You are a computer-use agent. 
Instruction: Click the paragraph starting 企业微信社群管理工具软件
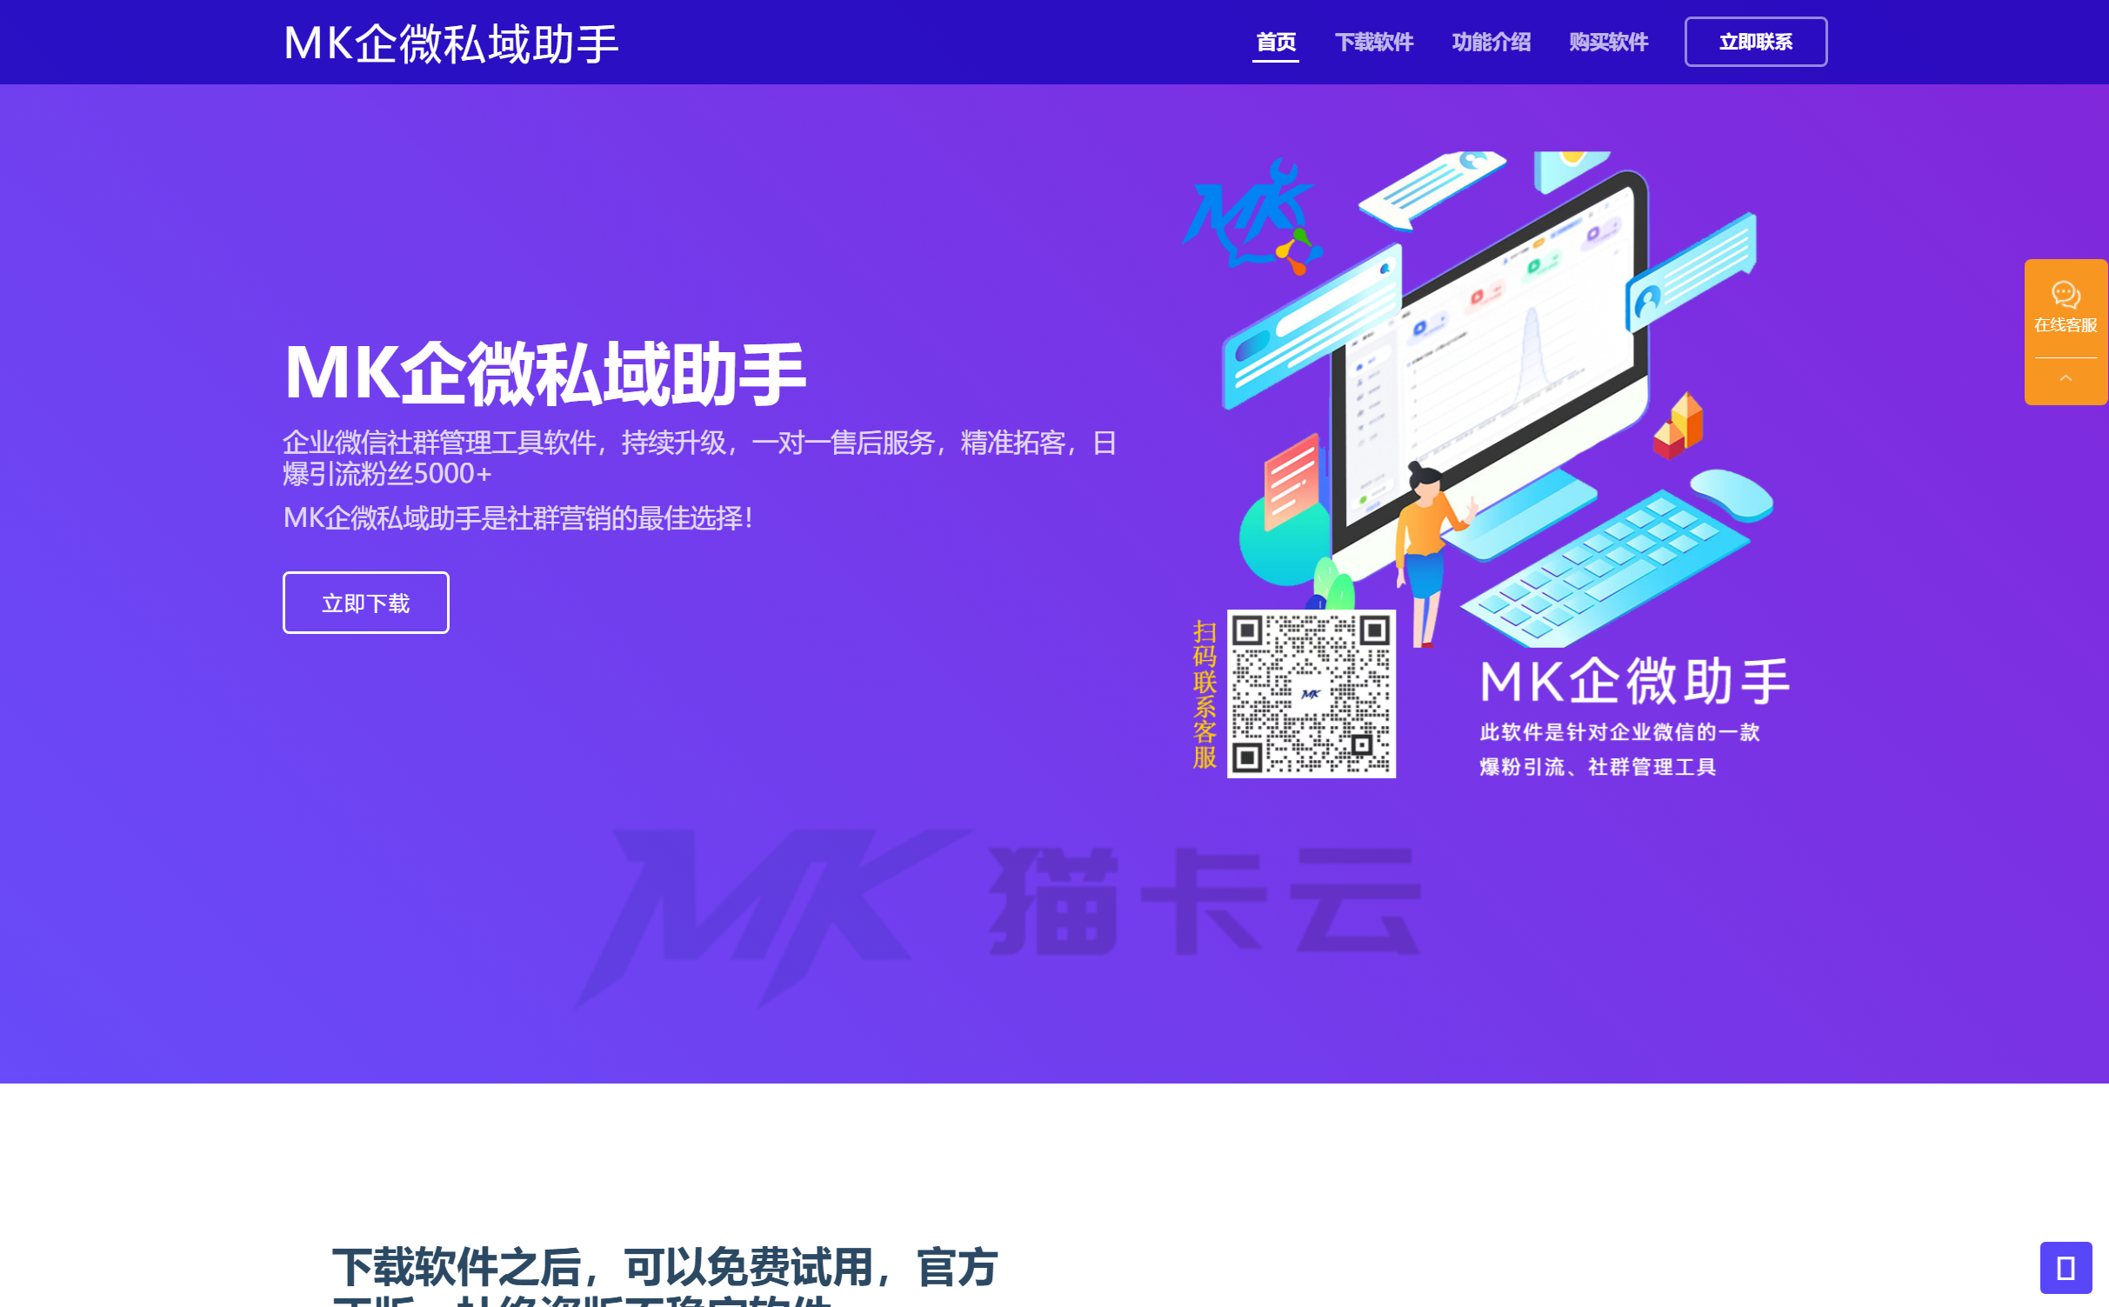pos(700,457)
